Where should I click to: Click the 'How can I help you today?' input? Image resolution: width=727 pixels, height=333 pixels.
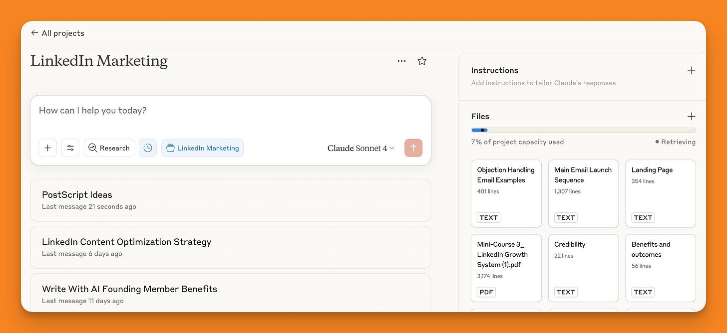230,111
